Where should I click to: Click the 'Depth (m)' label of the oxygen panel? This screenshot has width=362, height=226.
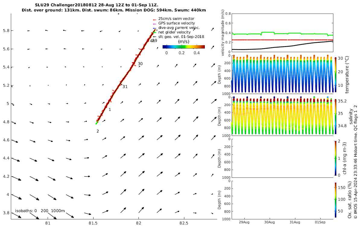(220, 200)
